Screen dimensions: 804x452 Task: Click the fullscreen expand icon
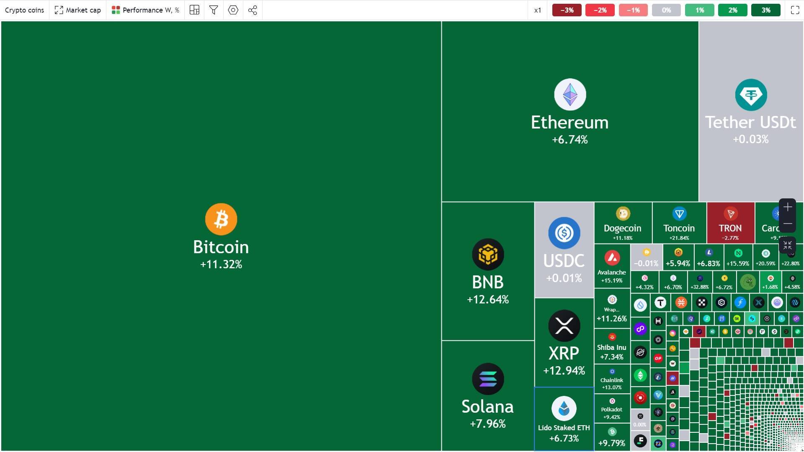click(x=794, y=9)
